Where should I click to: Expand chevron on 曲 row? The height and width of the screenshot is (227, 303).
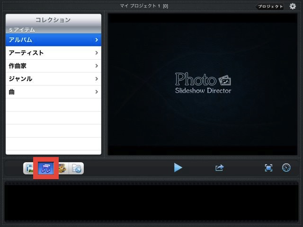click(x=97, y=92)
